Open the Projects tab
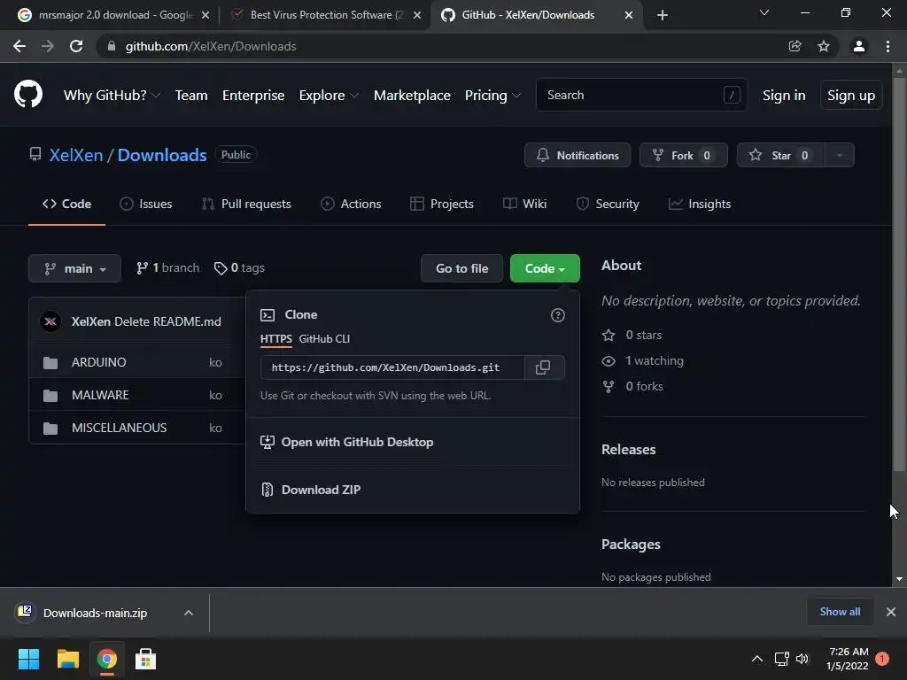This screenshot has width=907, height=680. click(442, 205)
